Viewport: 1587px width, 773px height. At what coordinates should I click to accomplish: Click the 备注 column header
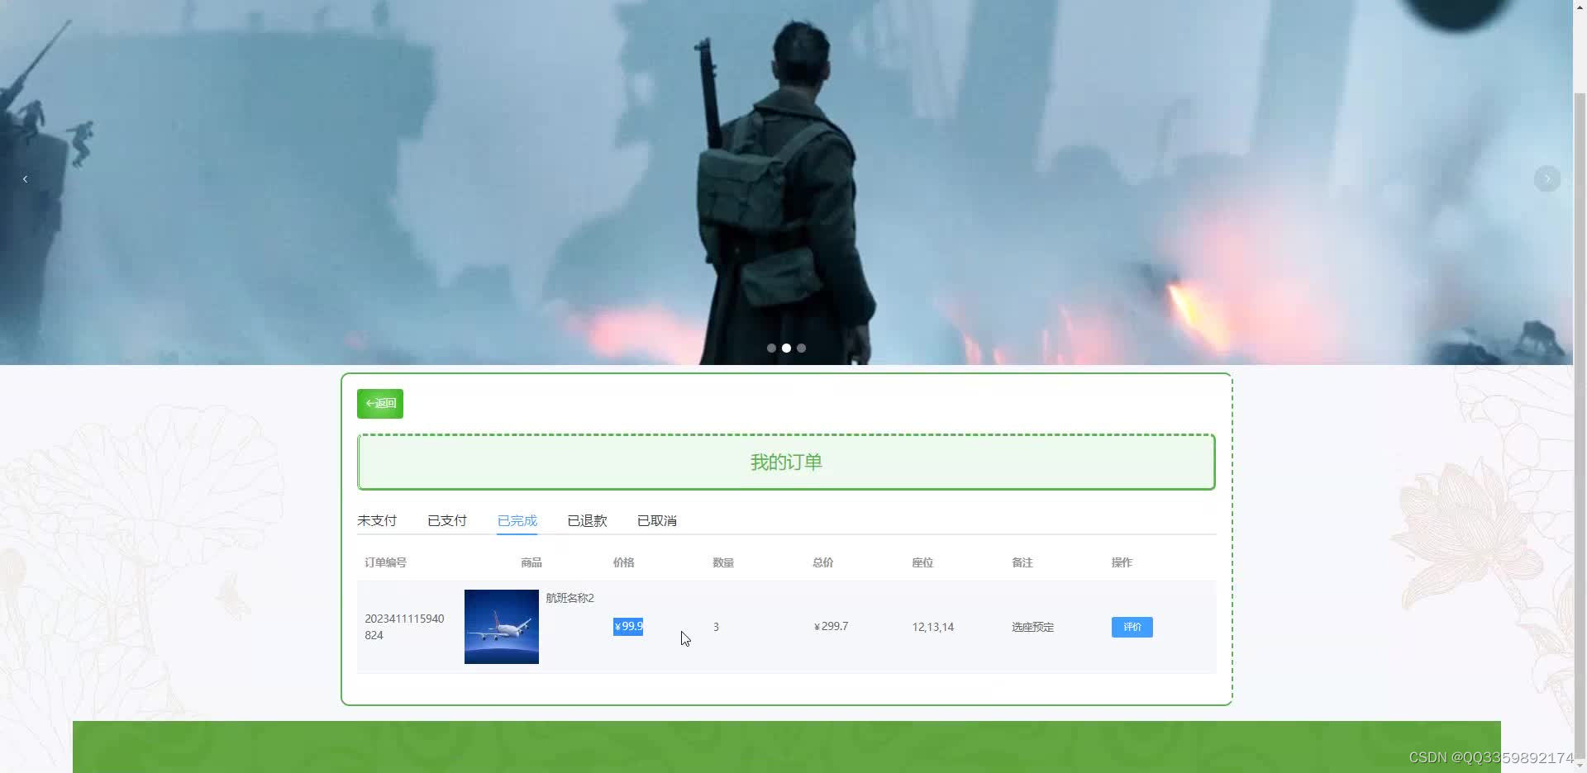[1022, 562]
